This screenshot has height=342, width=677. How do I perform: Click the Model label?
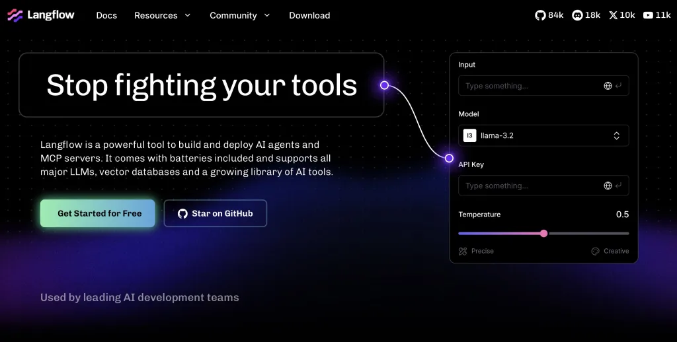click(x=469, y=114)
